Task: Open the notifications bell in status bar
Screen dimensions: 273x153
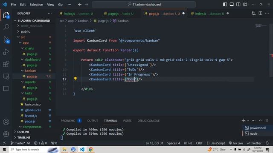Action: point(267,143)
